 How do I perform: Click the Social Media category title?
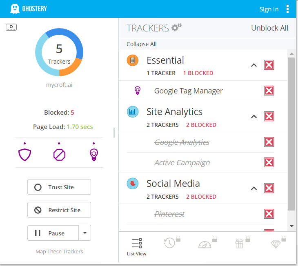click(x=173, y=184)
